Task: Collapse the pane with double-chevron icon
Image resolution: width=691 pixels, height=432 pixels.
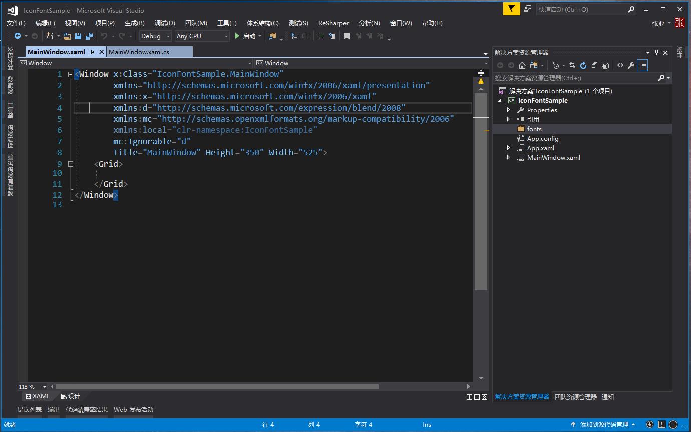Action: pyautogui.click(x=485, y=397)
